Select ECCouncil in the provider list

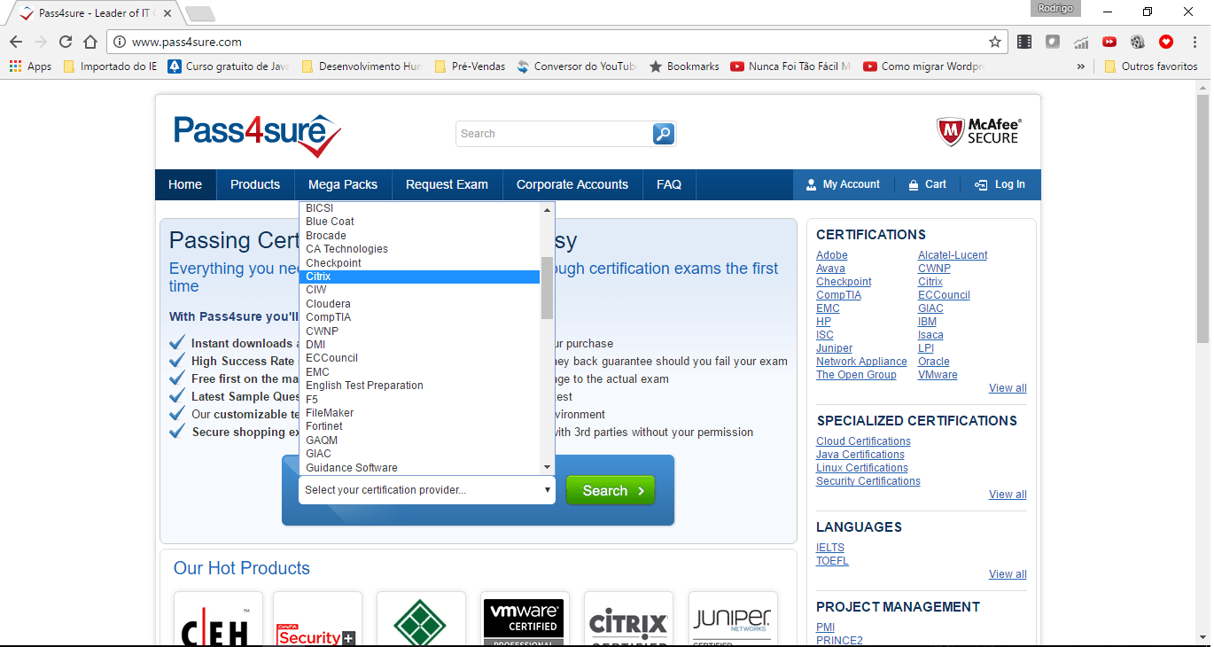pos(419,358)
